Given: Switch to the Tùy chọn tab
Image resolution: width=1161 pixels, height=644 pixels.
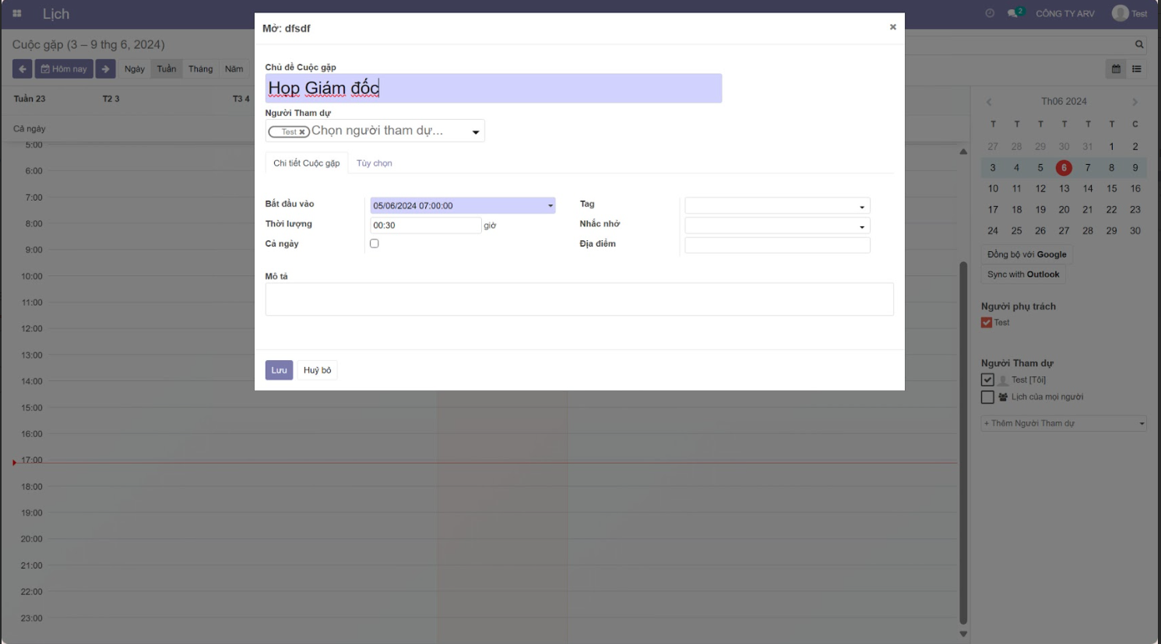Looking at the screenshot, I should 374,163.
